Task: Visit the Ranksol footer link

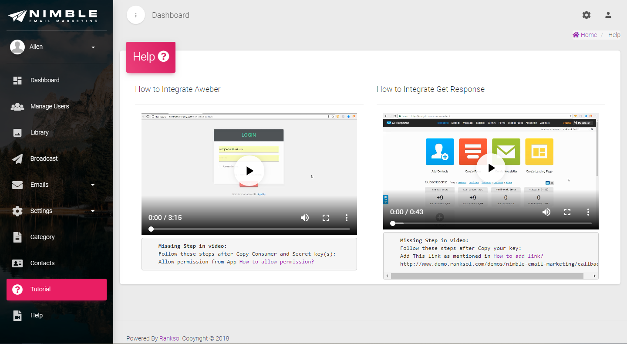Action: [x=170, y=338]
